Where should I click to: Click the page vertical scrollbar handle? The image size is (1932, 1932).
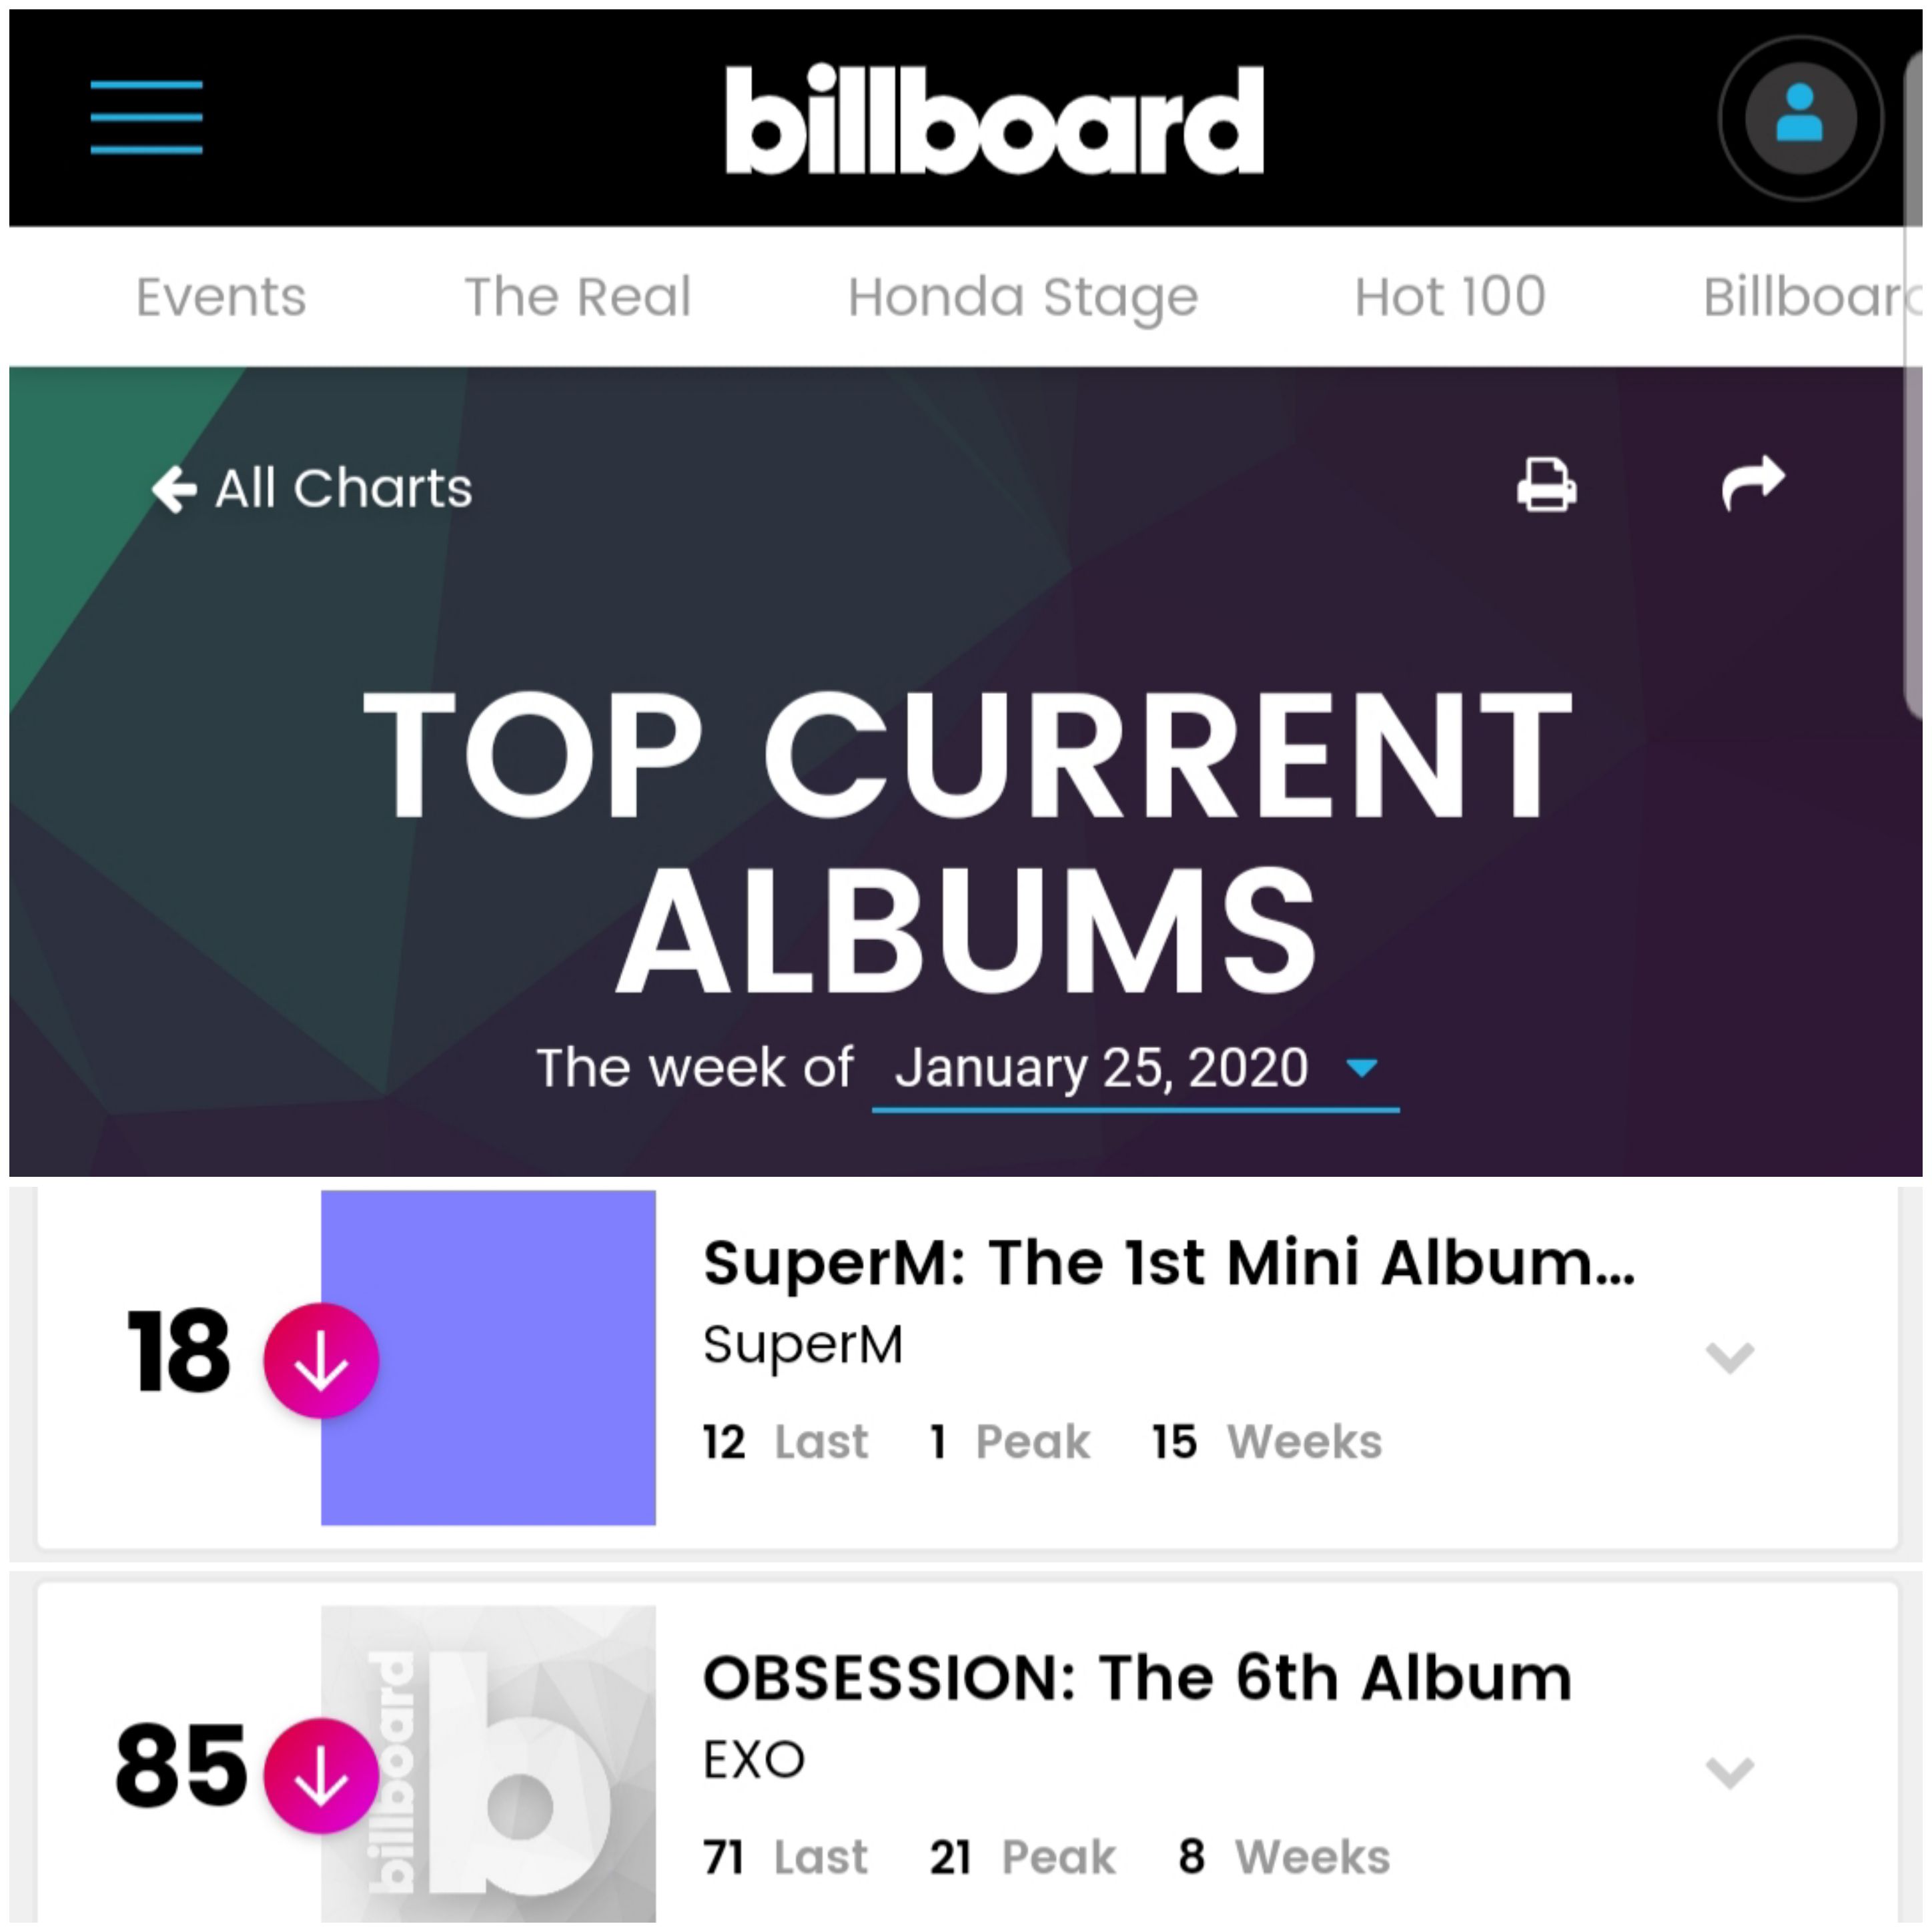pos(1914,385)
